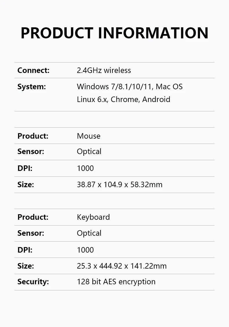229x327 pixels.
Task: Select the Mouse product value
Action: (x=89, y=136)
